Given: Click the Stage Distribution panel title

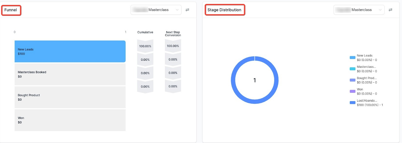Looking at the screenshot, I should coord(224,10).
